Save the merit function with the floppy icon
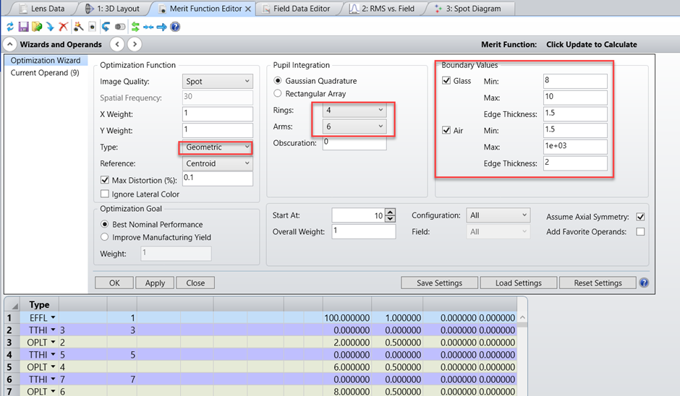 pyautogui.click(x=23, y=27)
